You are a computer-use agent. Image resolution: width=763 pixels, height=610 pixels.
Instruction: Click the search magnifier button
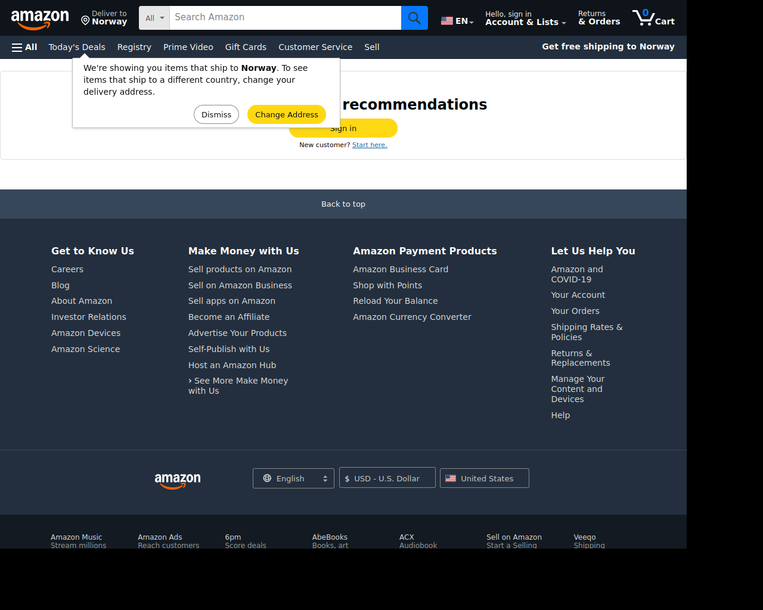pos(414,18)
